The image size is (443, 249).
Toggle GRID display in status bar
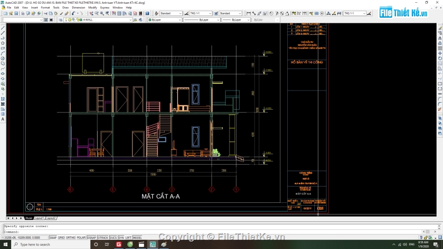pos(61,238)
